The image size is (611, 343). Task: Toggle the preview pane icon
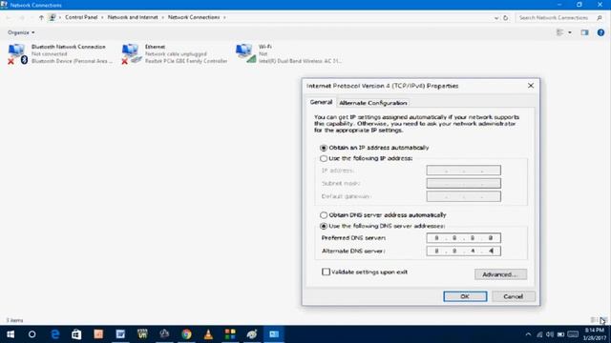pos(584,32)
